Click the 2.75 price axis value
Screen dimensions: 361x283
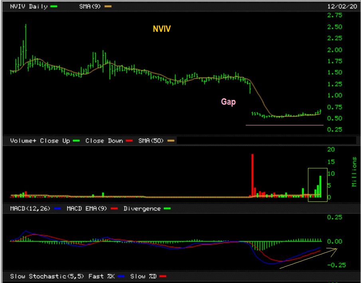coord(335,15)
